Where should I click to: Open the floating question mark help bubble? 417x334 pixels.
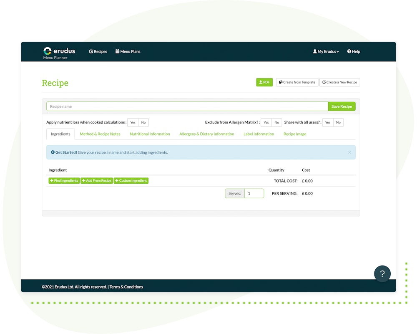[x=382, y=274]
